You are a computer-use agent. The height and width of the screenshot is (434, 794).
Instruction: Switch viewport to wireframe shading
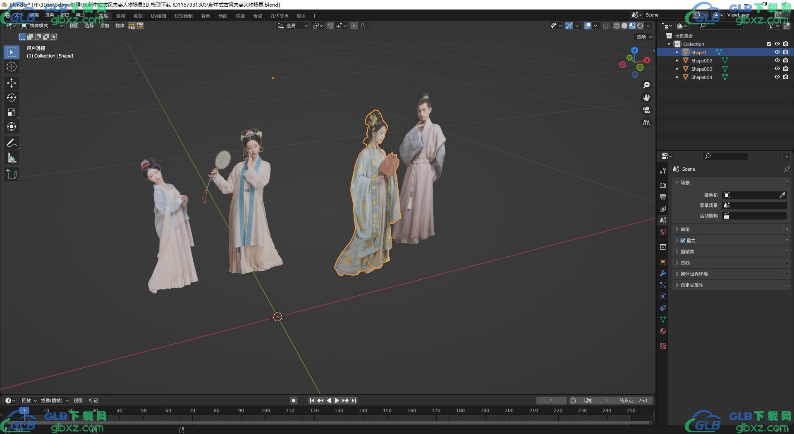(617, 26)
